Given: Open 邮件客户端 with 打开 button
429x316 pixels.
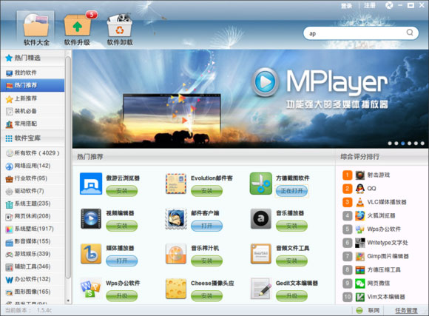Looking at the screenshot, I should click(207, 226).
